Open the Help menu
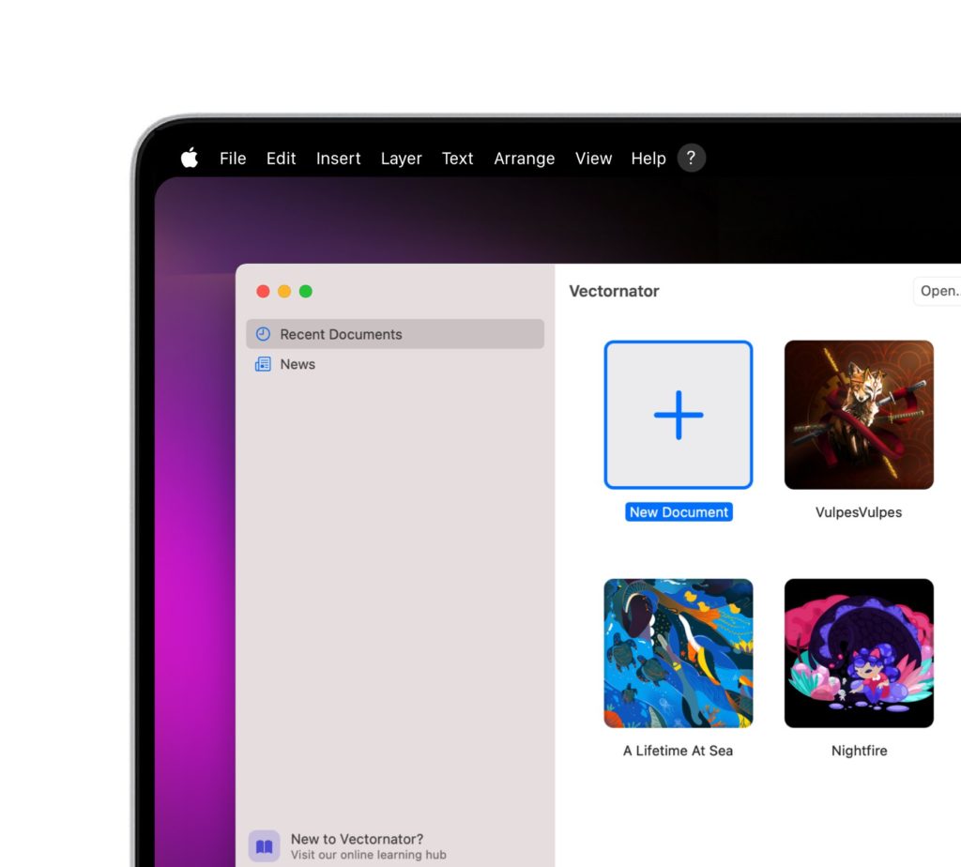This screenshot has height=867, width=961. click(x=648, y=159)
